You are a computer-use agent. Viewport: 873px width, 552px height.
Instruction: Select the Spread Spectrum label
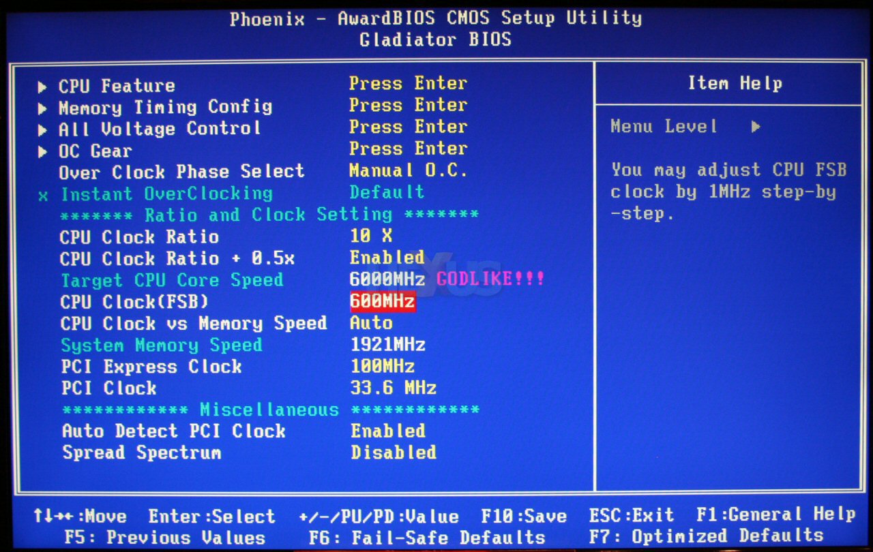142,453
